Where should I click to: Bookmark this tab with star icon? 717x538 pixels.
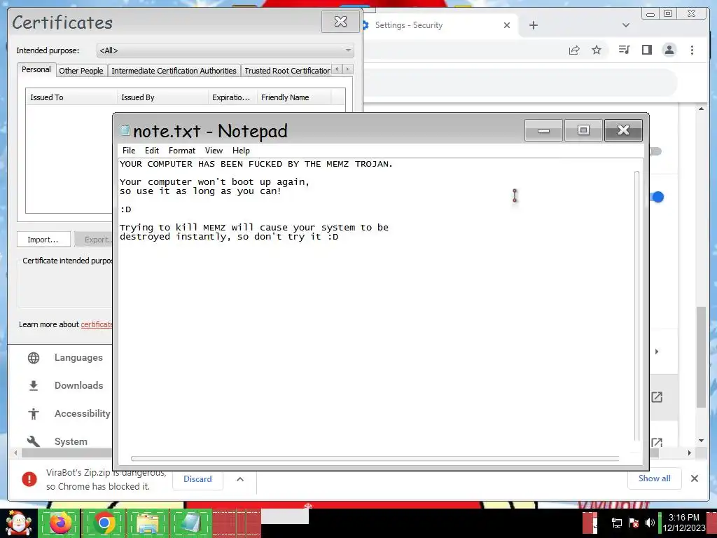click(x=597, y=50)
